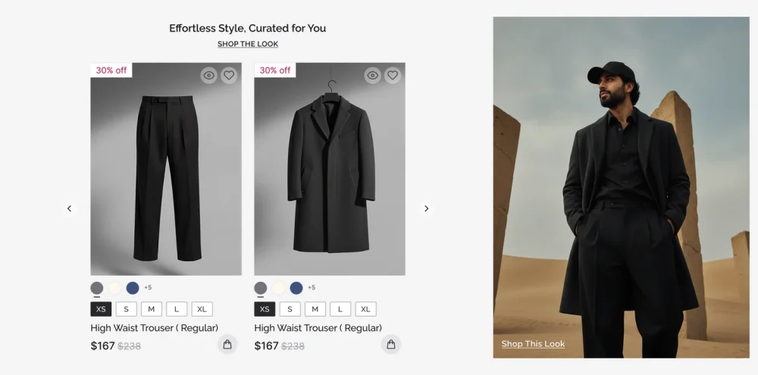This screenshot has height=375, width=758.
Task: Add trousers to wishlist with heart icon
Action: pyautogui.click(x=229, y=75)
